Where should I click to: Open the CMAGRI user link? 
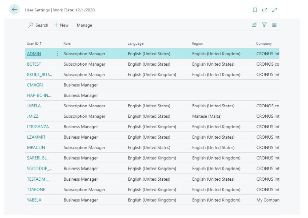35,85
